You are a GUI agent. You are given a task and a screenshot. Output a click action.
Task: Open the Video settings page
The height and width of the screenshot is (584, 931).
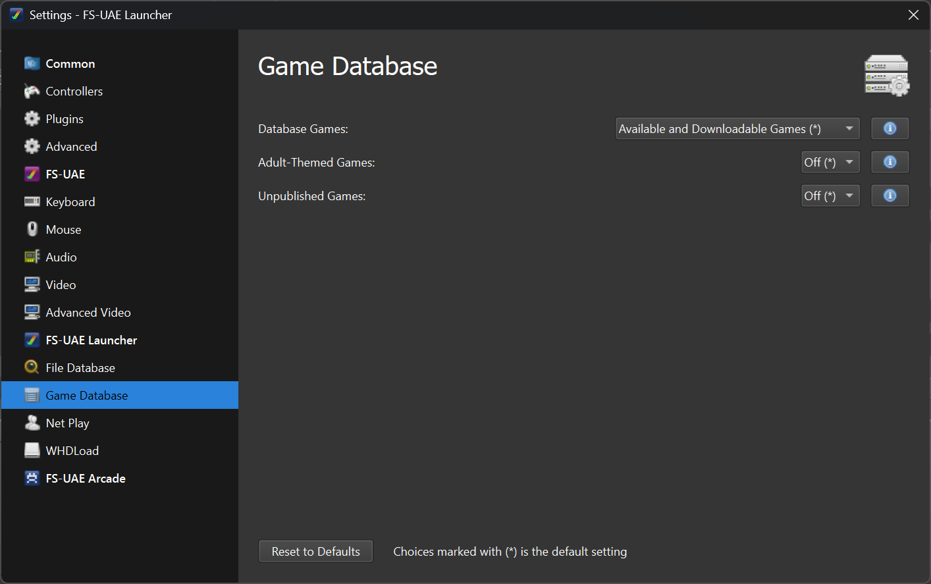pyautogui.click(x=120, y=284)
